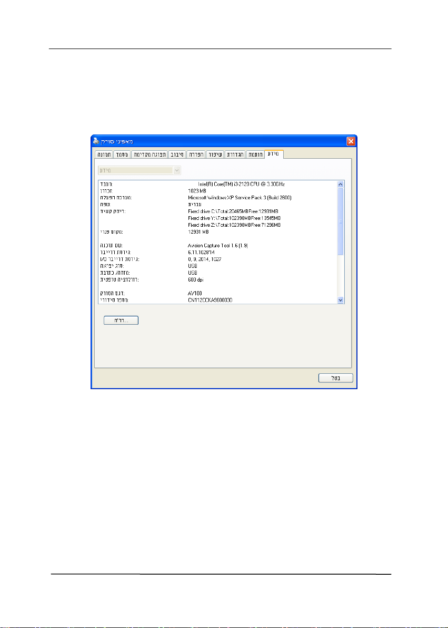Click the Fixed drive Y:\ row

pyautogui.click(x=234, y=218)
